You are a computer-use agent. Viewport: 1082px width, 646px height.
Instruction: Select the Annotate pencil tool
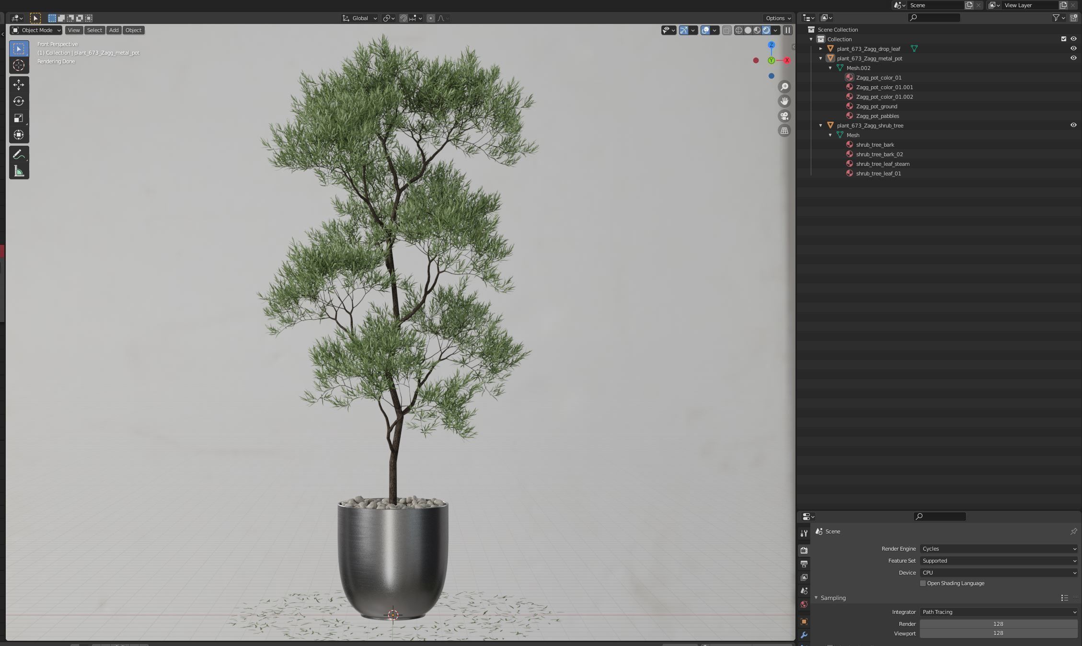(x=19, y=154)
